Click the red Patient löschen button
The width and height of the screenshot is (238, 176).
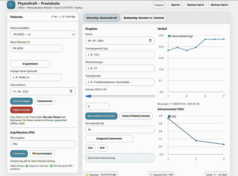tap(21, 110)
